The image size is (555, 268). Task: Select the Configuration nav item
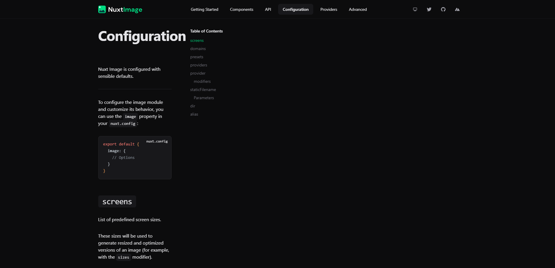295,9
